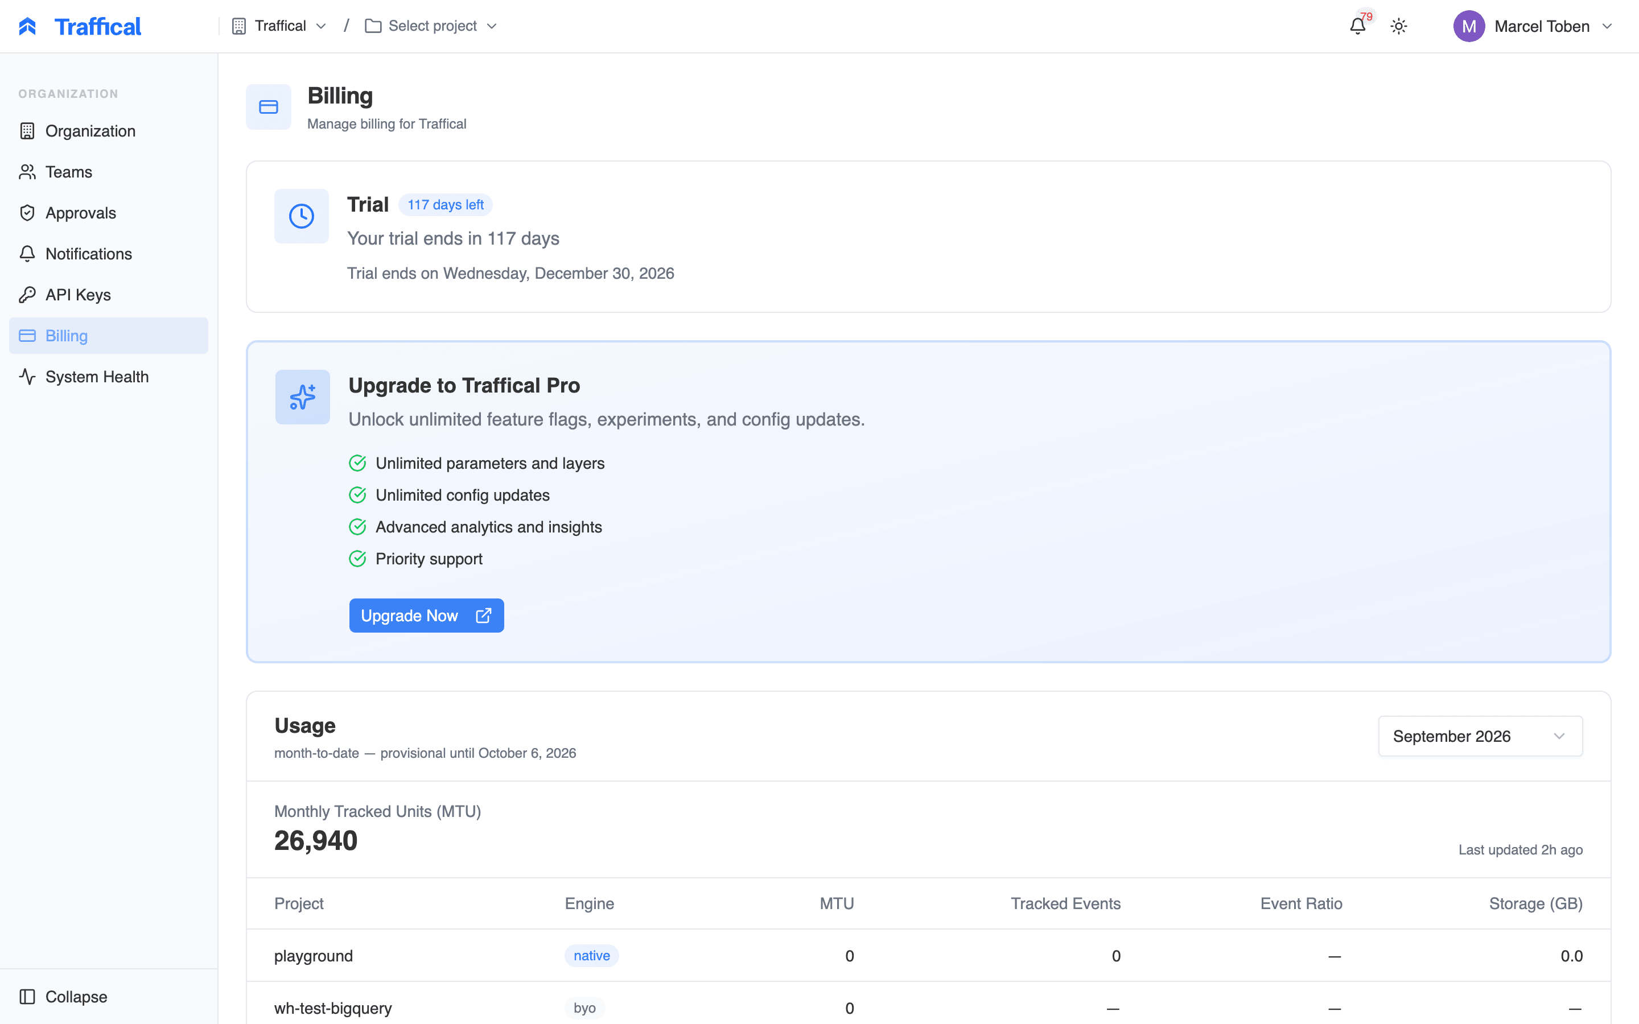
Task: Click the Traffical brand name link
Action: point(97,26)
